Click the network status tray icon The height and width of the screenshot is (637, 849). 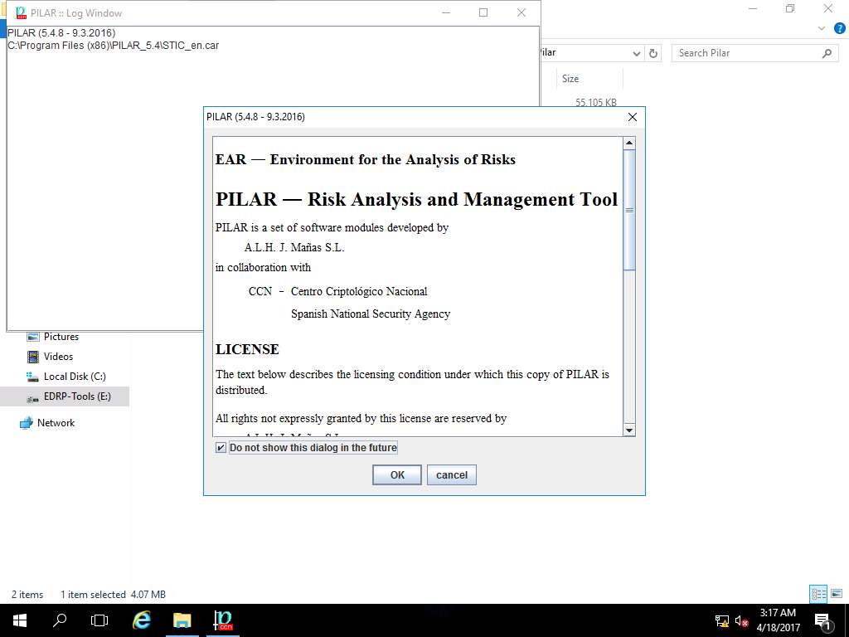722,620
